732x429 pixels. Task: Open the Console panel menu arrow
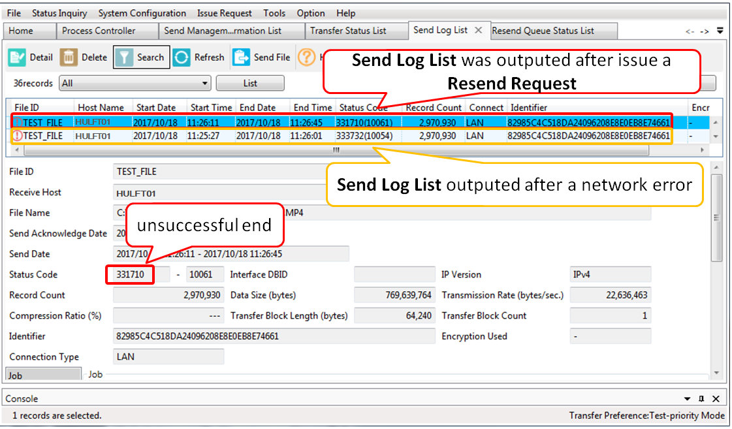(687, 399)
